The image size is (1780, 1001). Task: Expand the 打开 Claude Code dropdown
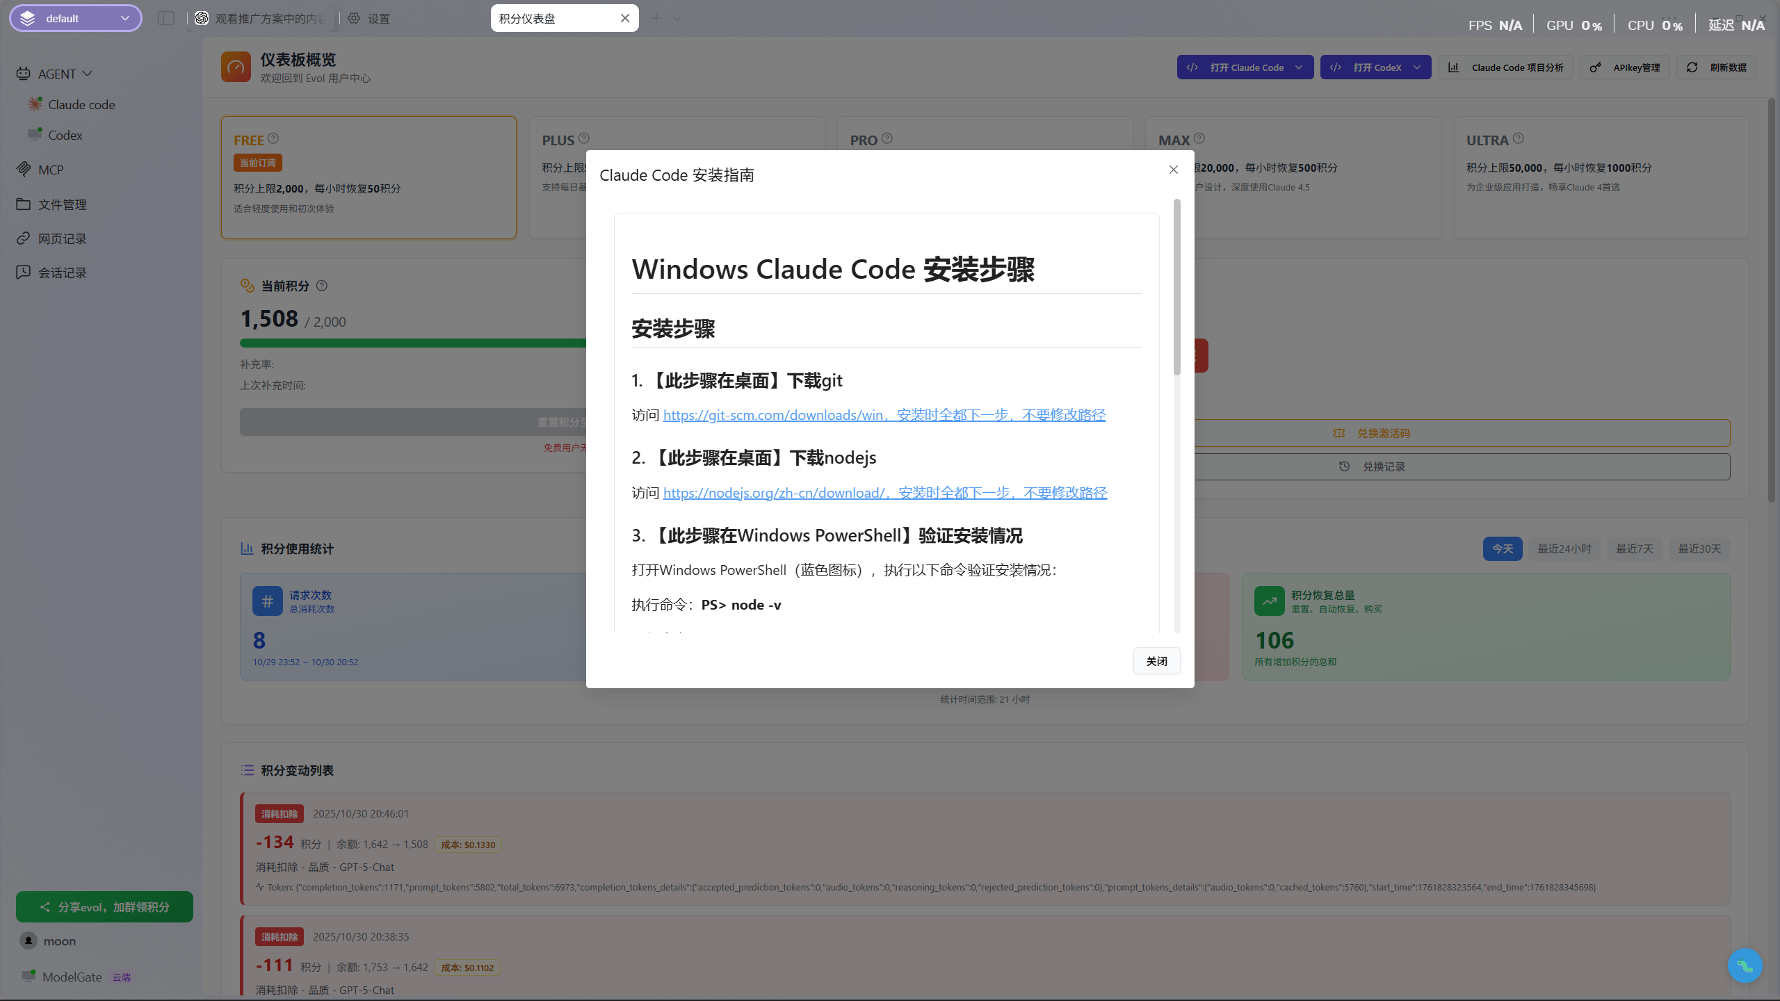click(x=1299, y=67)
